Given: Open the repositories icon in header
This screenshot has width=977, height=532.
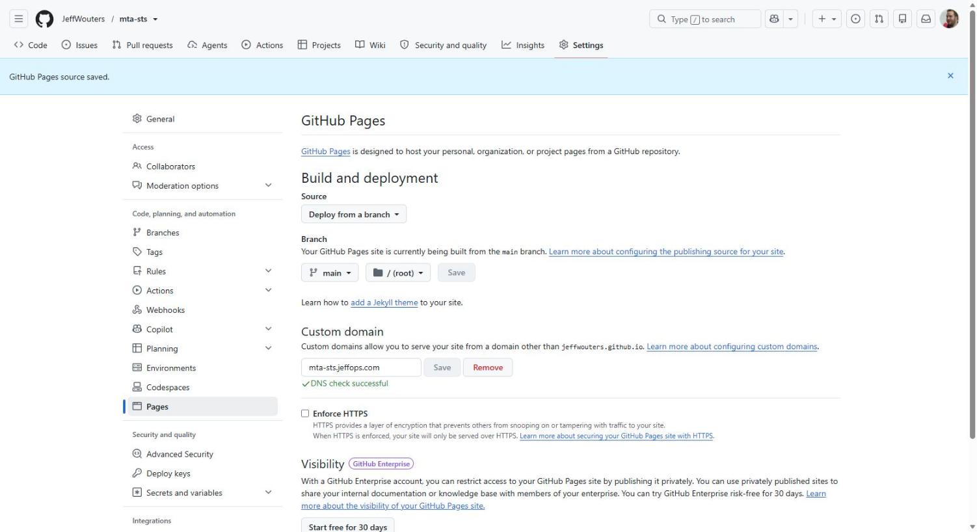Looking at the screenshot, I should 902,19.
